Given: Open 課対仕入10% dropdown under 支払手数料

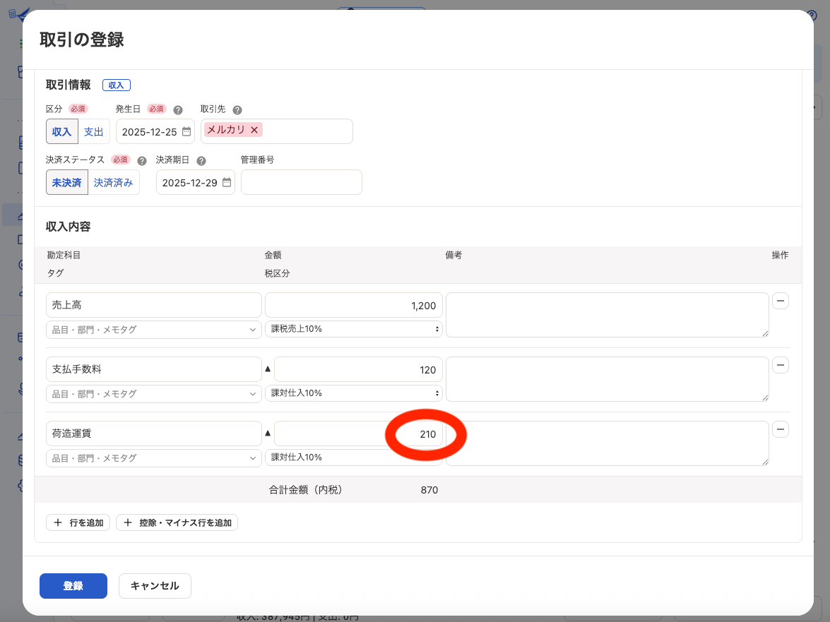Looking at the screenshot, I should [x=353, y=393].
